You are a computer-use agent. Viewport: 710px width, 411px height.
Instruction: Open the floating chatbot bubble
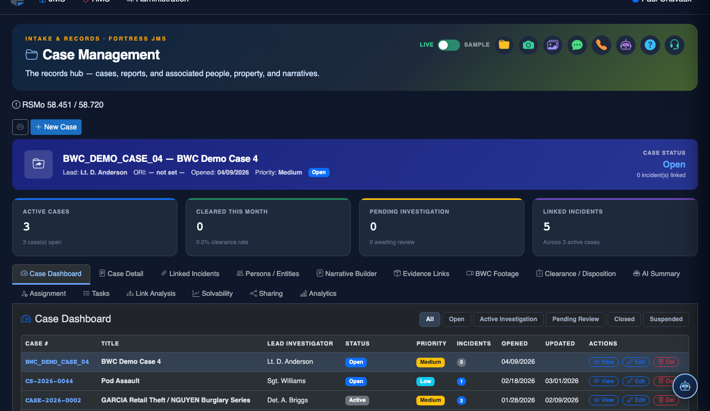tap(685, 386)
